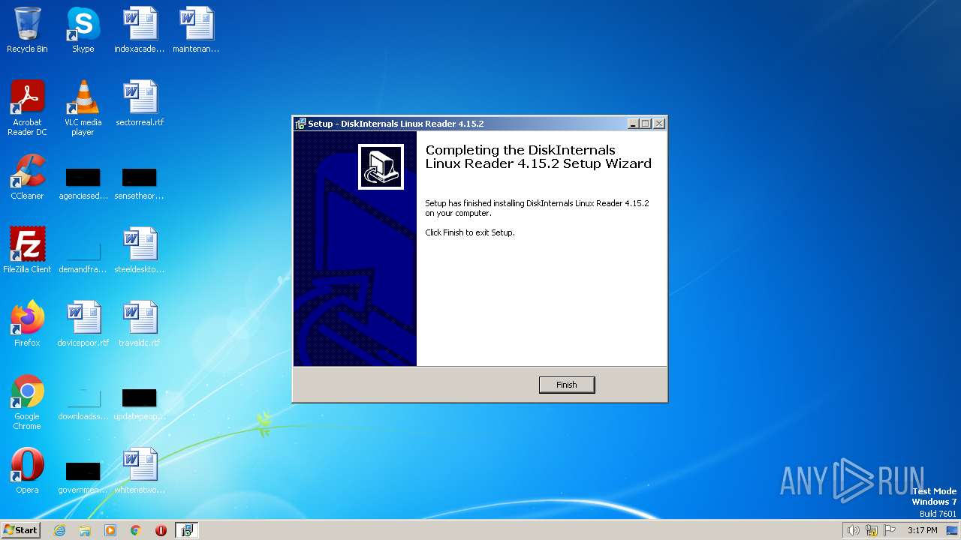
Task: Select the indexacade... Word document icon
Action: (140, 30)
